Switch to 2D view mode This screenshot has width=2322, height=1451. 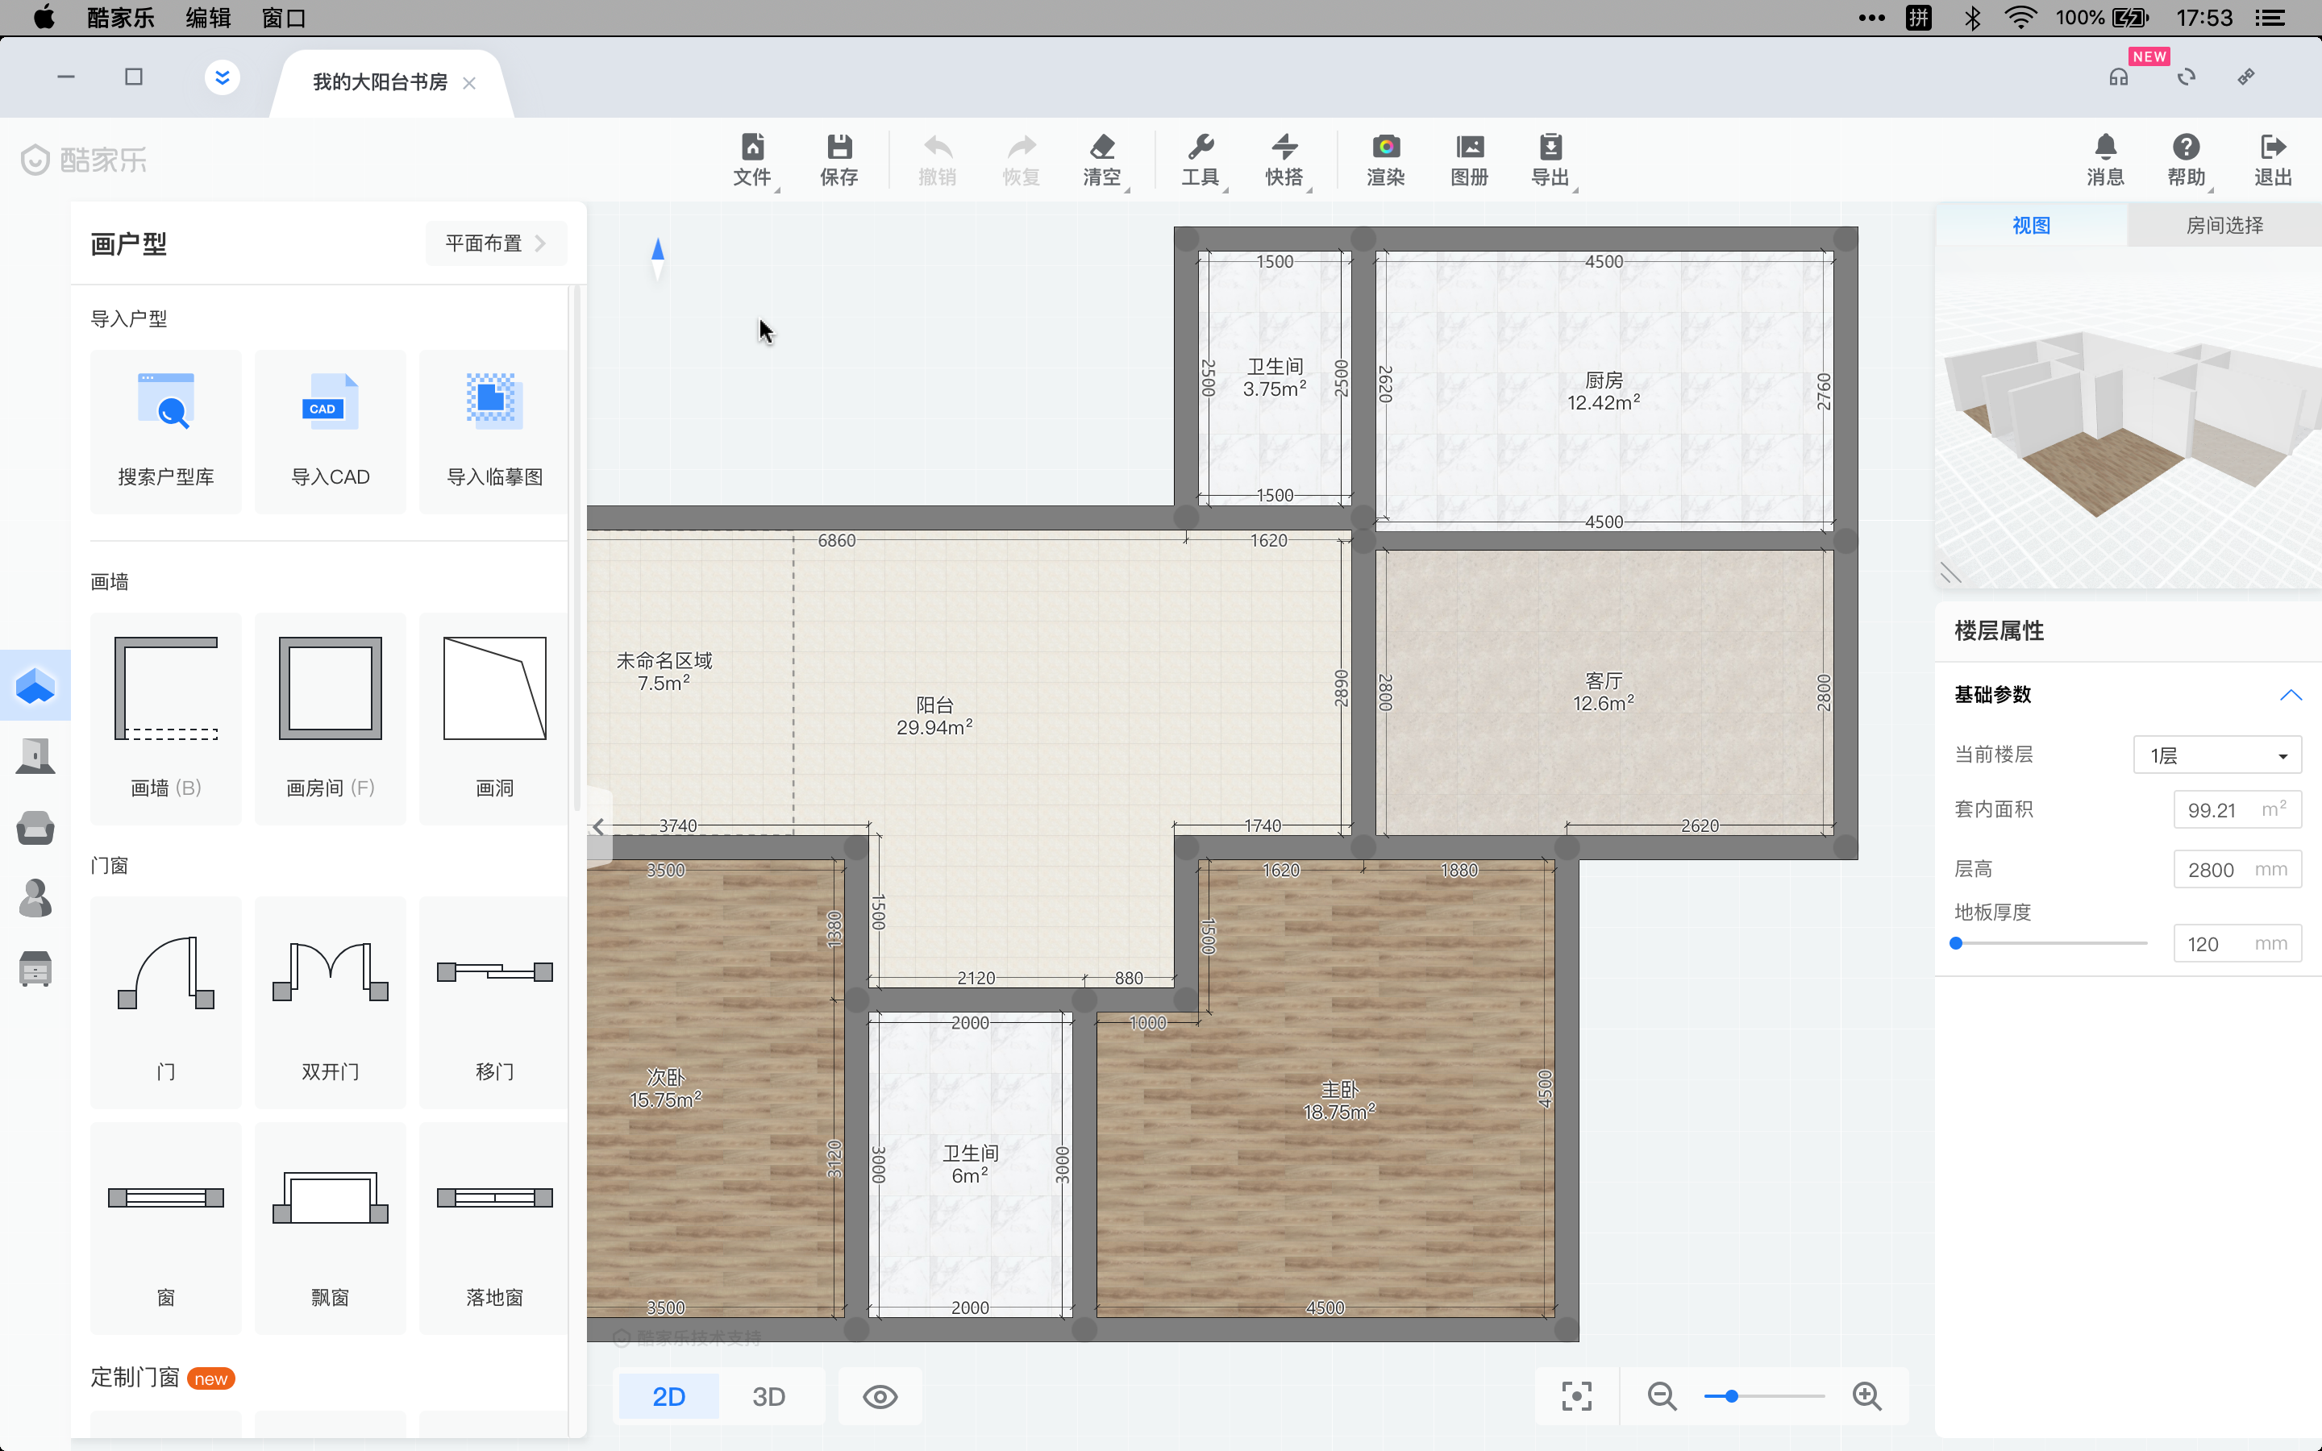(x=668, y=1396)
